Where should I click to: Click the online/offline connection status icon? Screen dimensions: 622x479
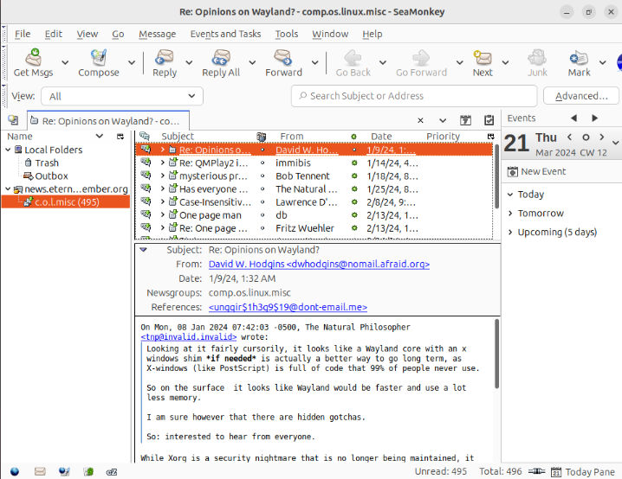[536, 471]
